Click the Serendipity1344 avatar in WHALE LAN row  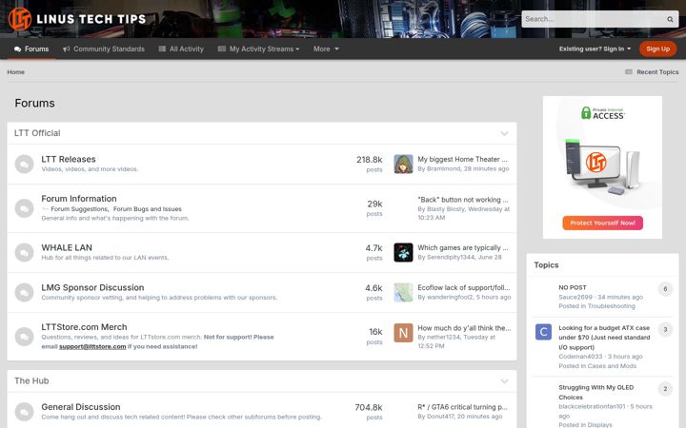coord(403,252)
